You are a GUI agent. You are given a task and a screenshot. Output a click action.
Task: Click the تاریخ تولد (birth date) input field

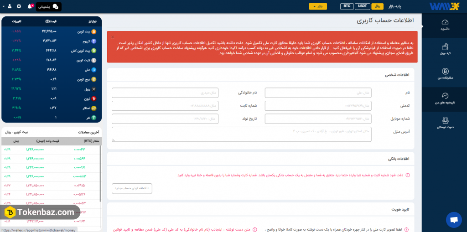[x=165, y=119]
